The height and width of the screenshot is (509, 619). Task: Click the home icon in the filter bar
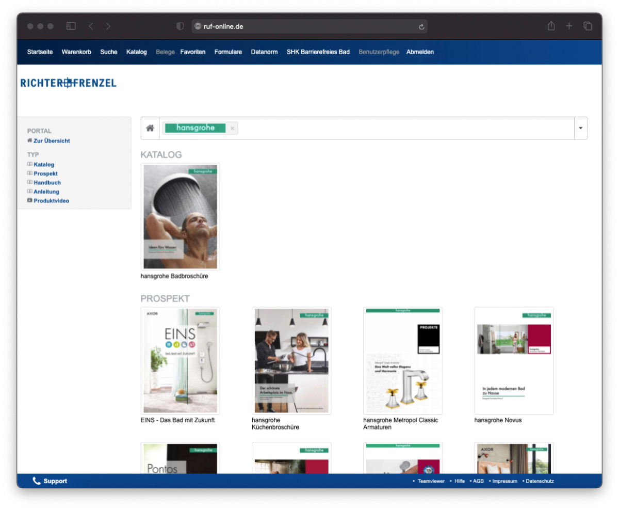pyautogui.click(x=150, y=128)
